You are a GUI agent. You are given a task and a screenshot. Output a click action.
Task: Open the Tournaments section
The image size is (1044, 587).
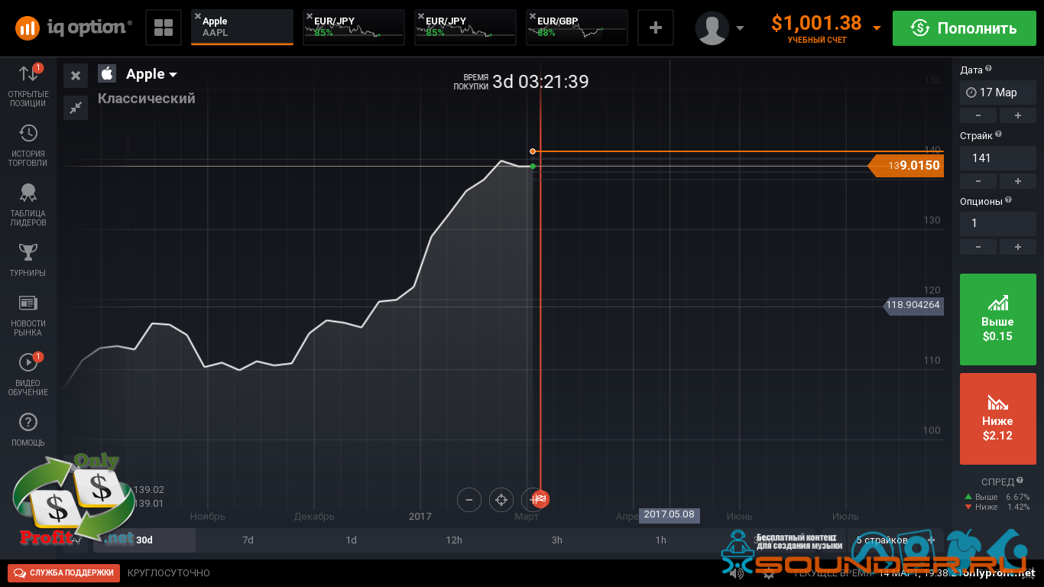[28, 260]
